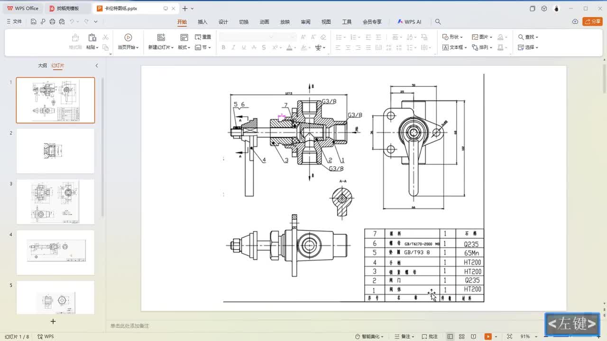Click the Save icon in quick access toolbar
Screen dimensions: 607x341
33,22
